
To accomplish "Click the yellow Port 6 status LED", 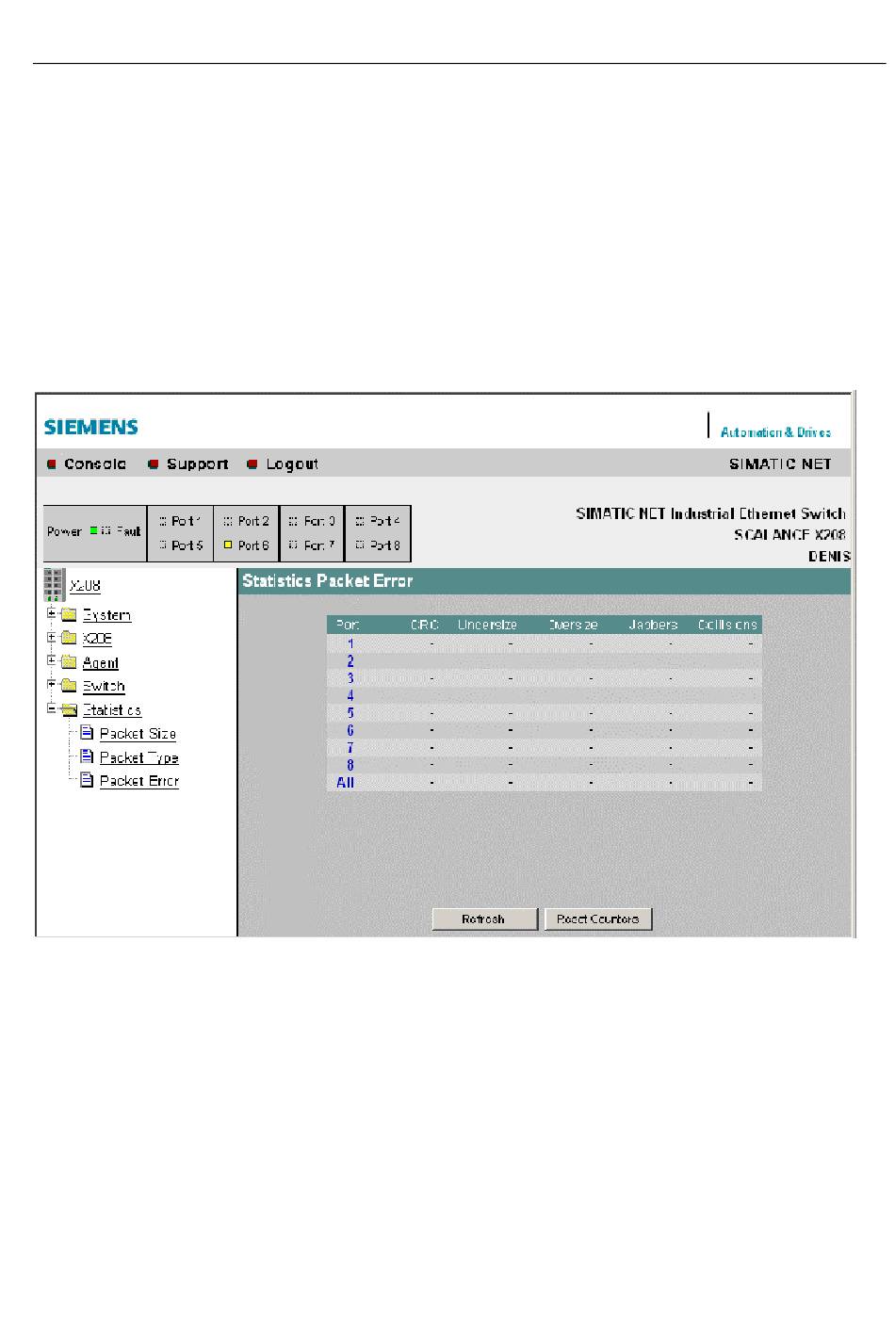I will point(228,545).
